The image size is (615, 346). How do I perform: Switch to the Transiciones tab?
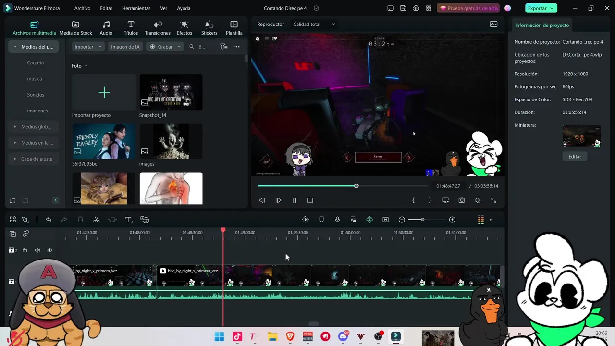click(158, 28)
